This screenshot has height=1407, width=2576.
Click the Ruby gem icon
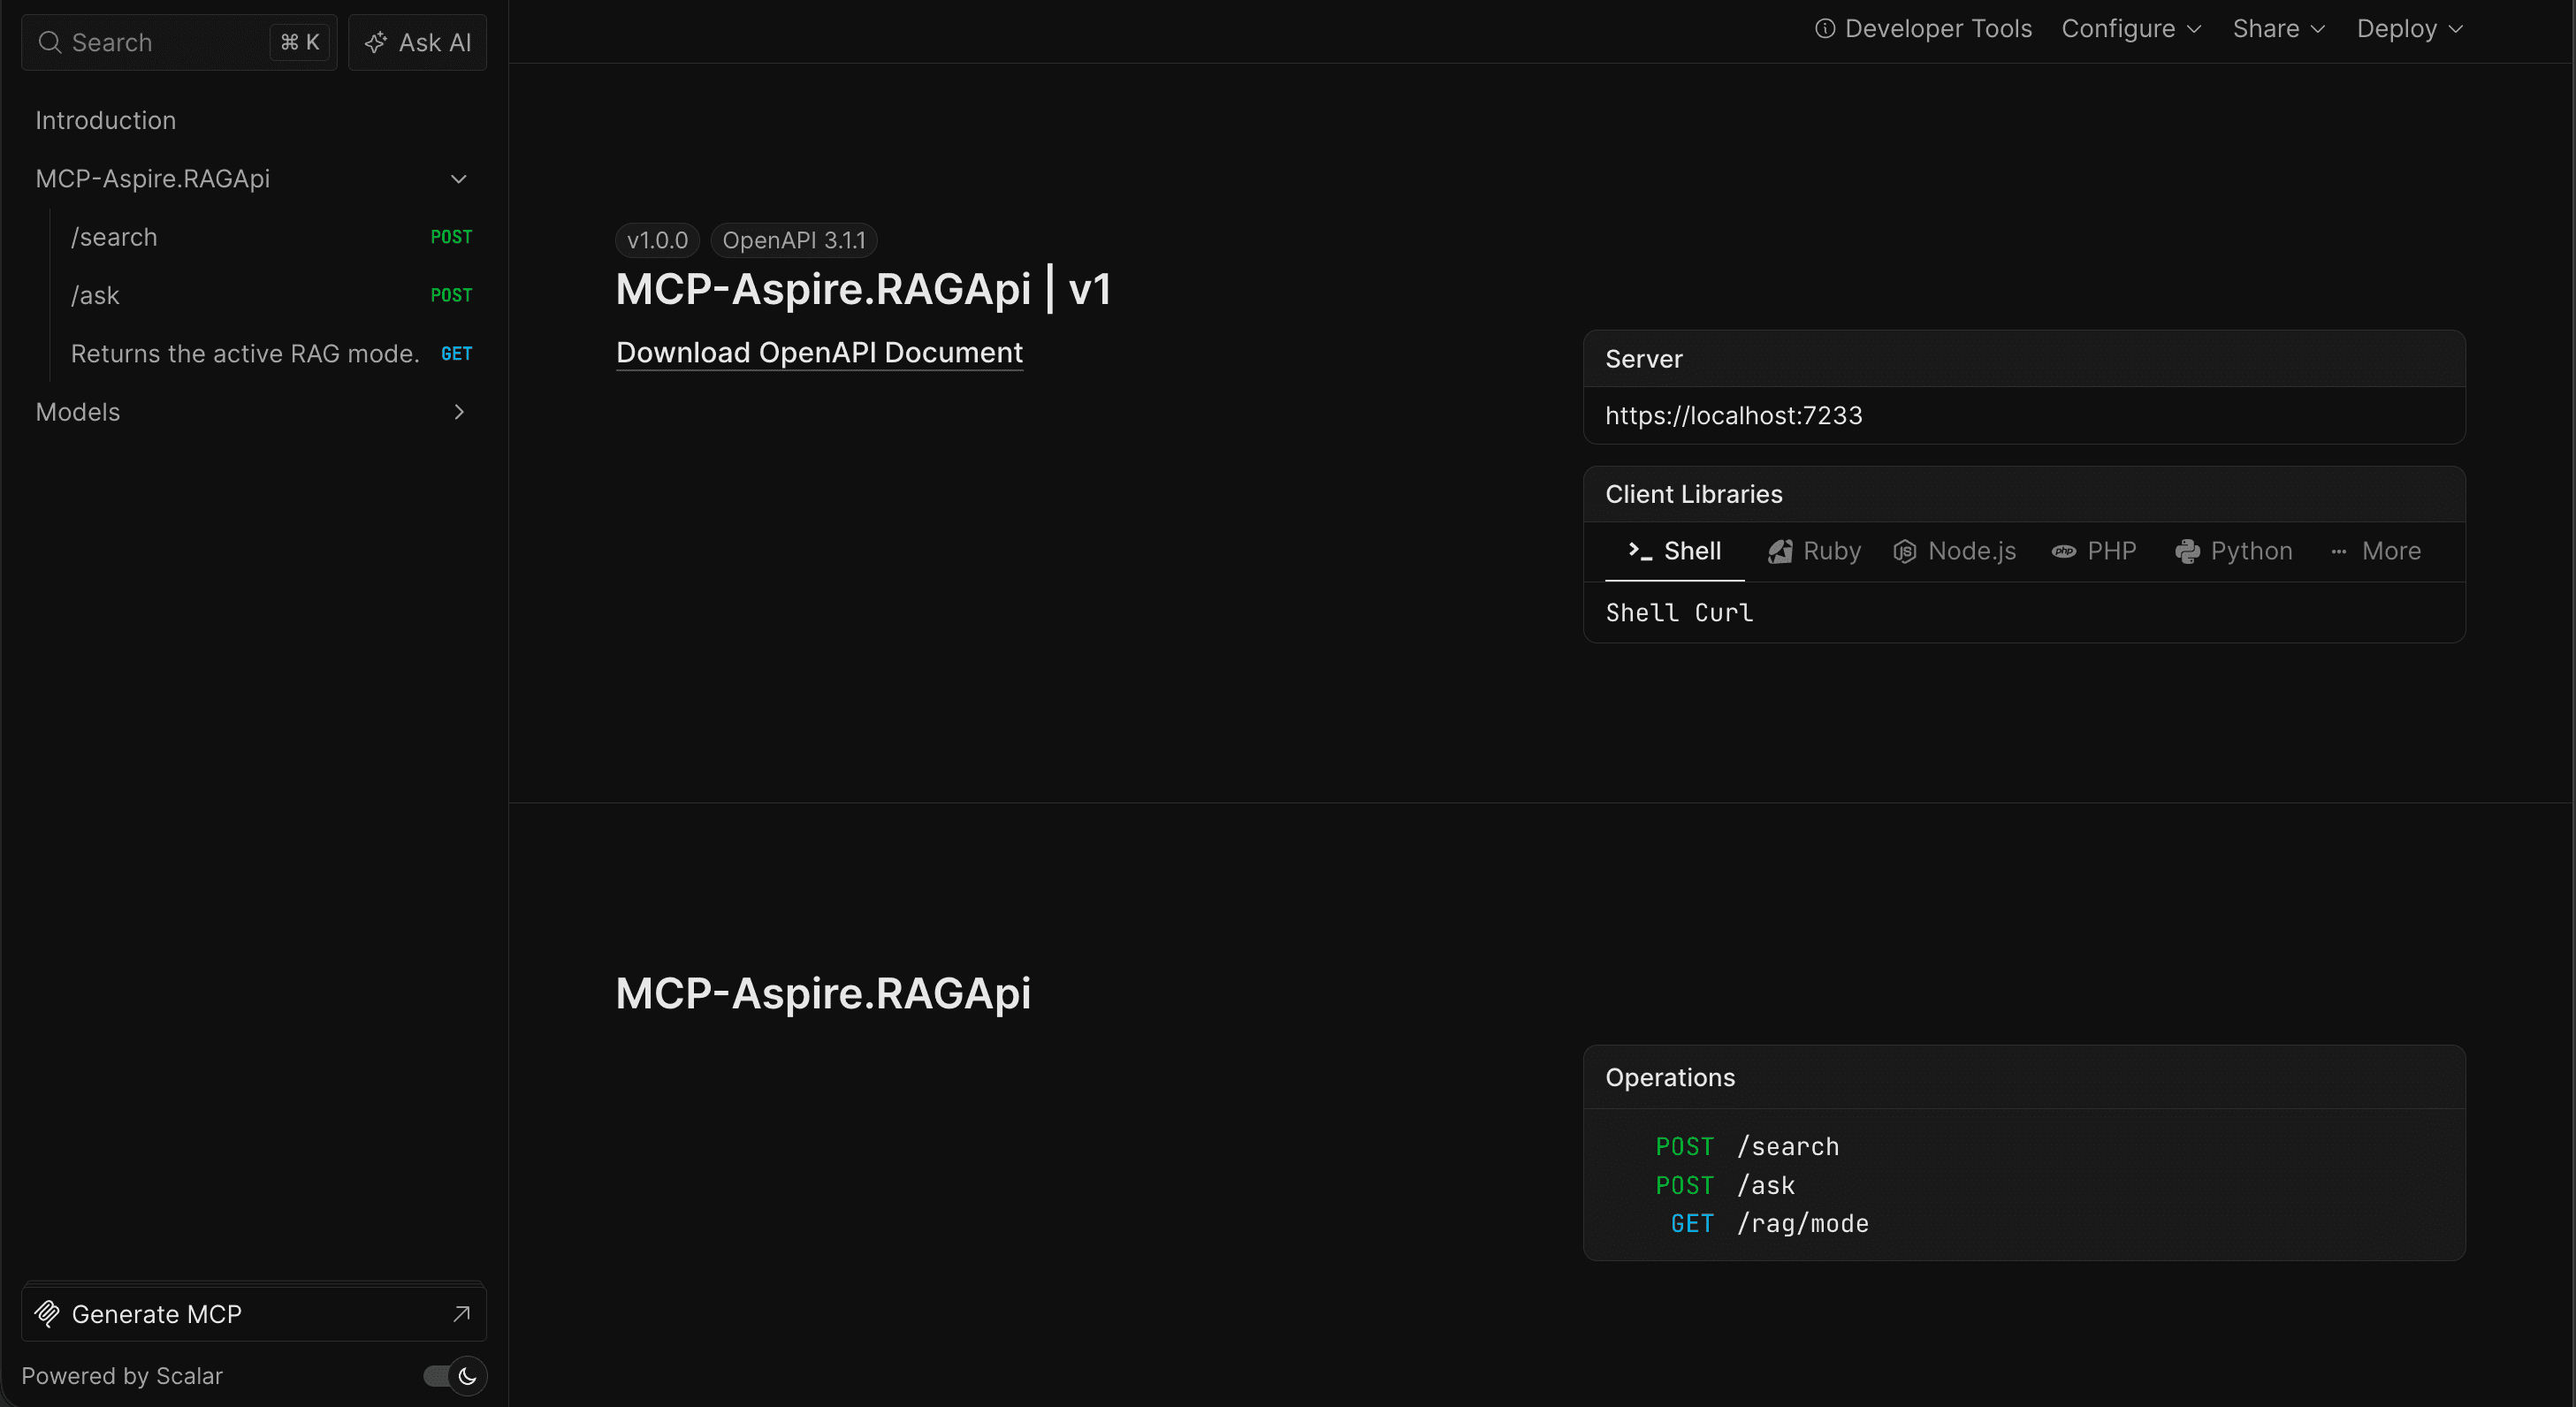[1780, 551]
